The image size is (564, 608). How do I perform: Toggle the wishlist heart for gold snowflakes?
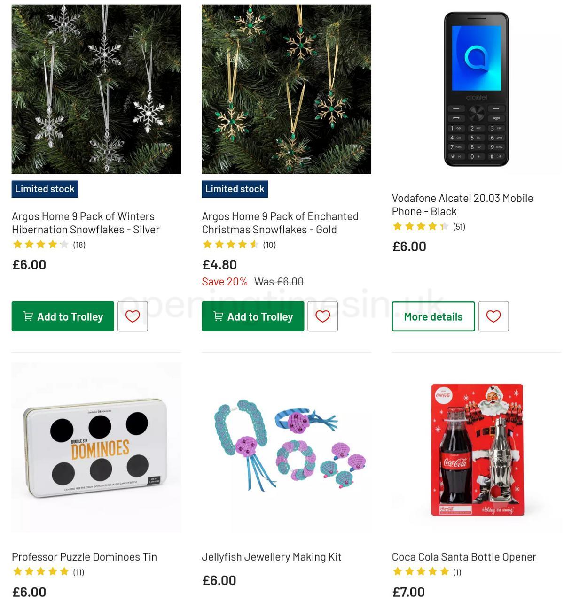[x=323, y=316]
